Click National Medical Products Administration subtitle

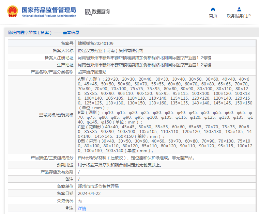click(49, 16)
